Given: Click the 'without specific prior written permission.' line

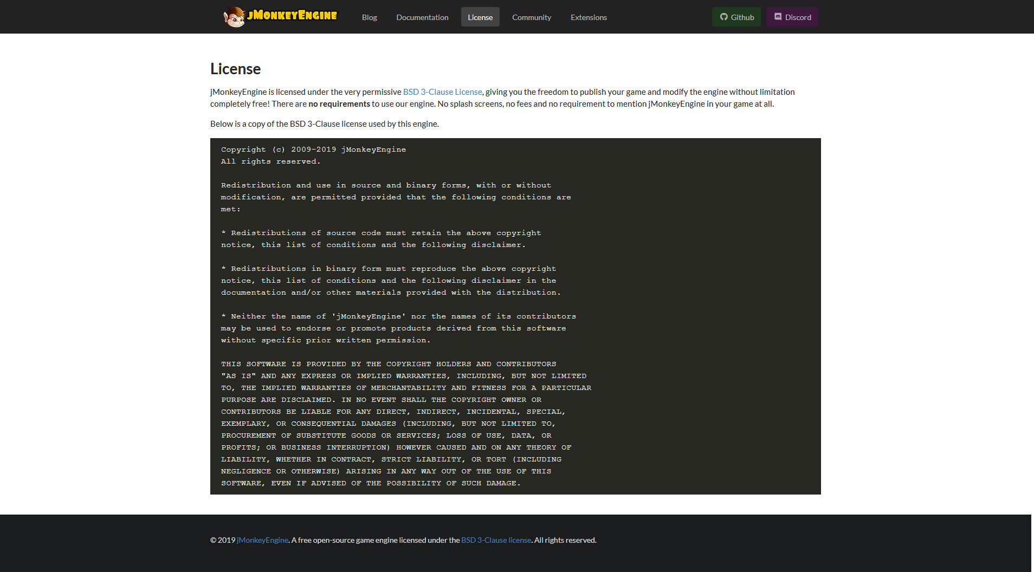Looking at the screenshot, I should pos(326,340).
